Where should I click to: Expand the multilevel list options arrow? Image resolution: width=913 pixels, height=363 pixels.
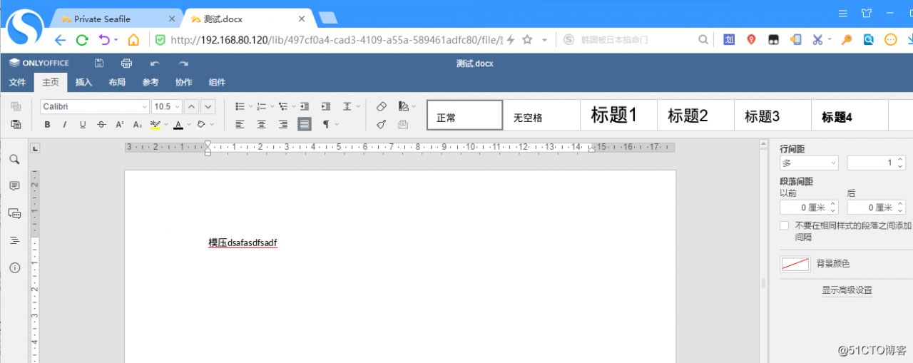(293, 106)
